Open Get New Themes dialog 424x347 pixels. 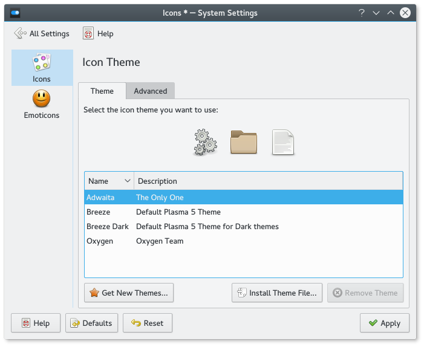[x=129, y=293]
